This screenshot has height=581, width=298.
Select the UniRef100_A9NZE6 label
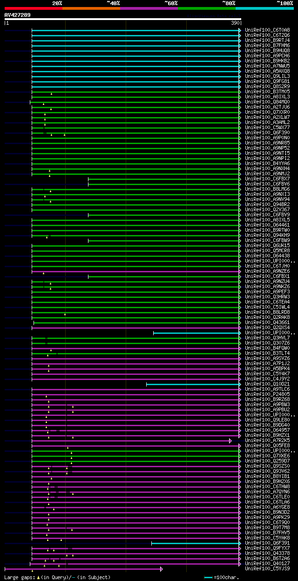(267, 271)
